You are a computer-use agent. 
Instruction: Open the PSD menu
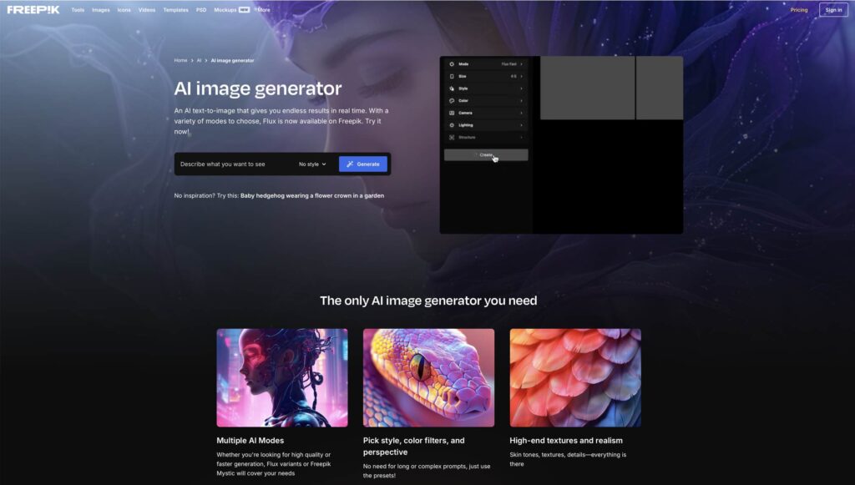(201, 10)
